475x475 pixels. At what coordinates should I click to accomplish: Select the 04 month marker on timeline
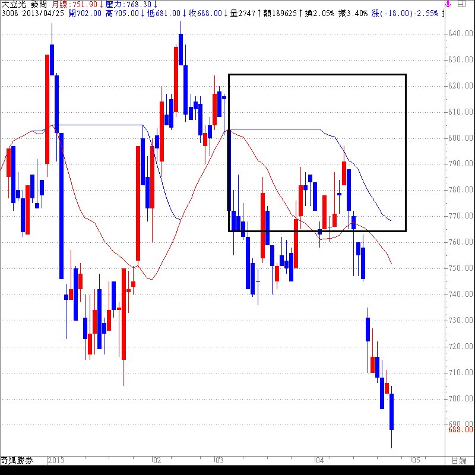[x=319, y=460]
